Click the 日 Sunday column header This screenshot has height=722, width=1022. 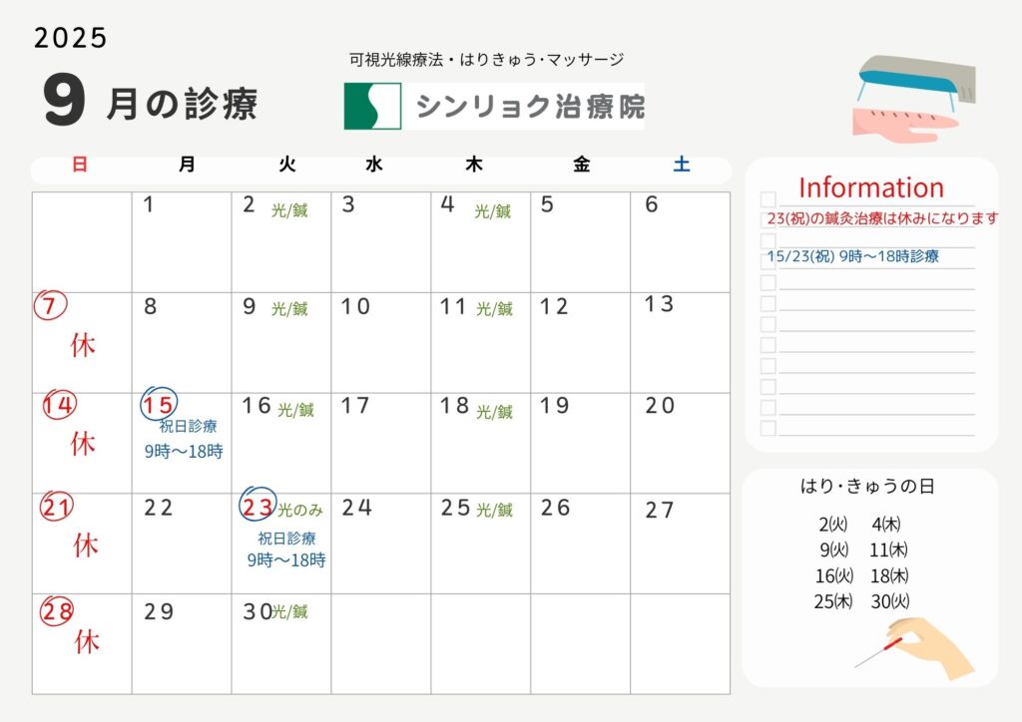coord(80,166)
